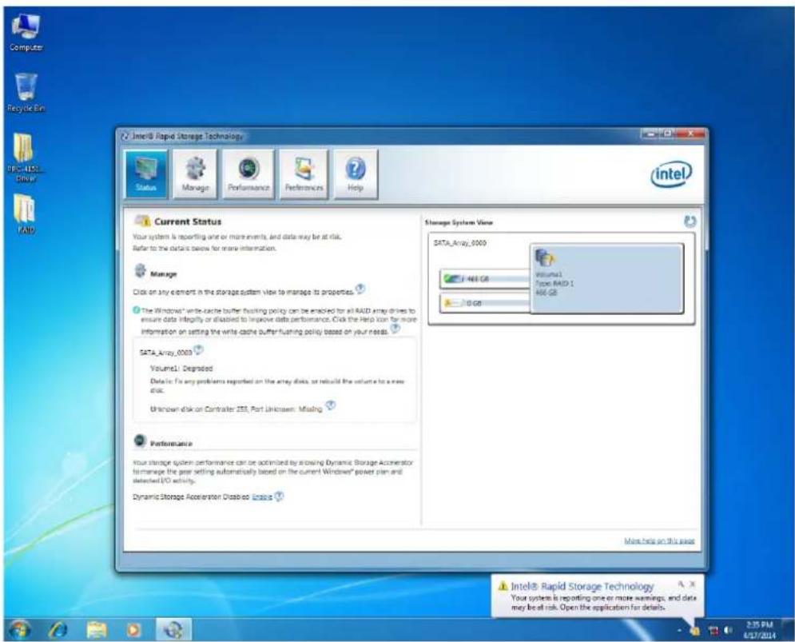Screen dimensions: 795x642
Task: Click the Show desktop button on the taskbar
Action: point(788,630)
